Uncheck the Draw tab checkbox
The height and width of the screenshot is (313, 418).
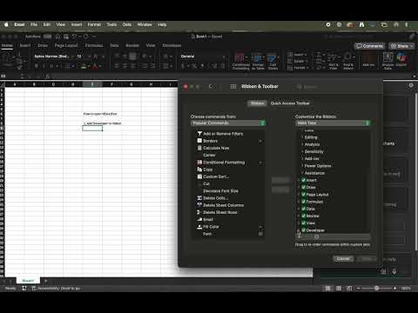pyautogui.click(x=303, y=187)
